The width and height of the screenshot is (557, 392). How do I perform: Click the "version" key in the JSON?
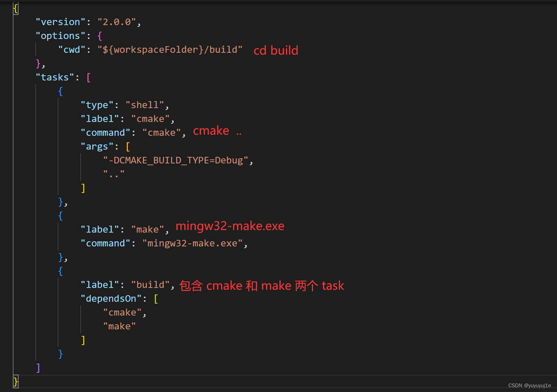tap(61, 22)
